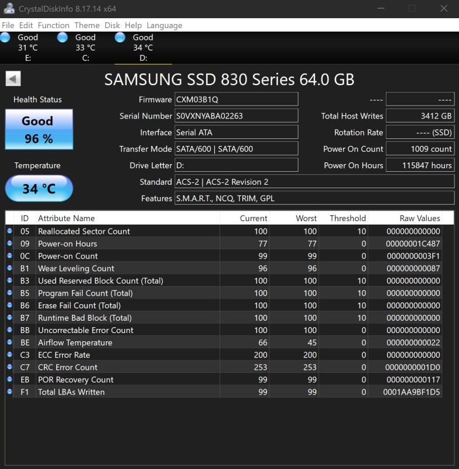This screenshot has width=459, height=469.
Task: Click the Raw Values column header
Action: coord(405,218)
